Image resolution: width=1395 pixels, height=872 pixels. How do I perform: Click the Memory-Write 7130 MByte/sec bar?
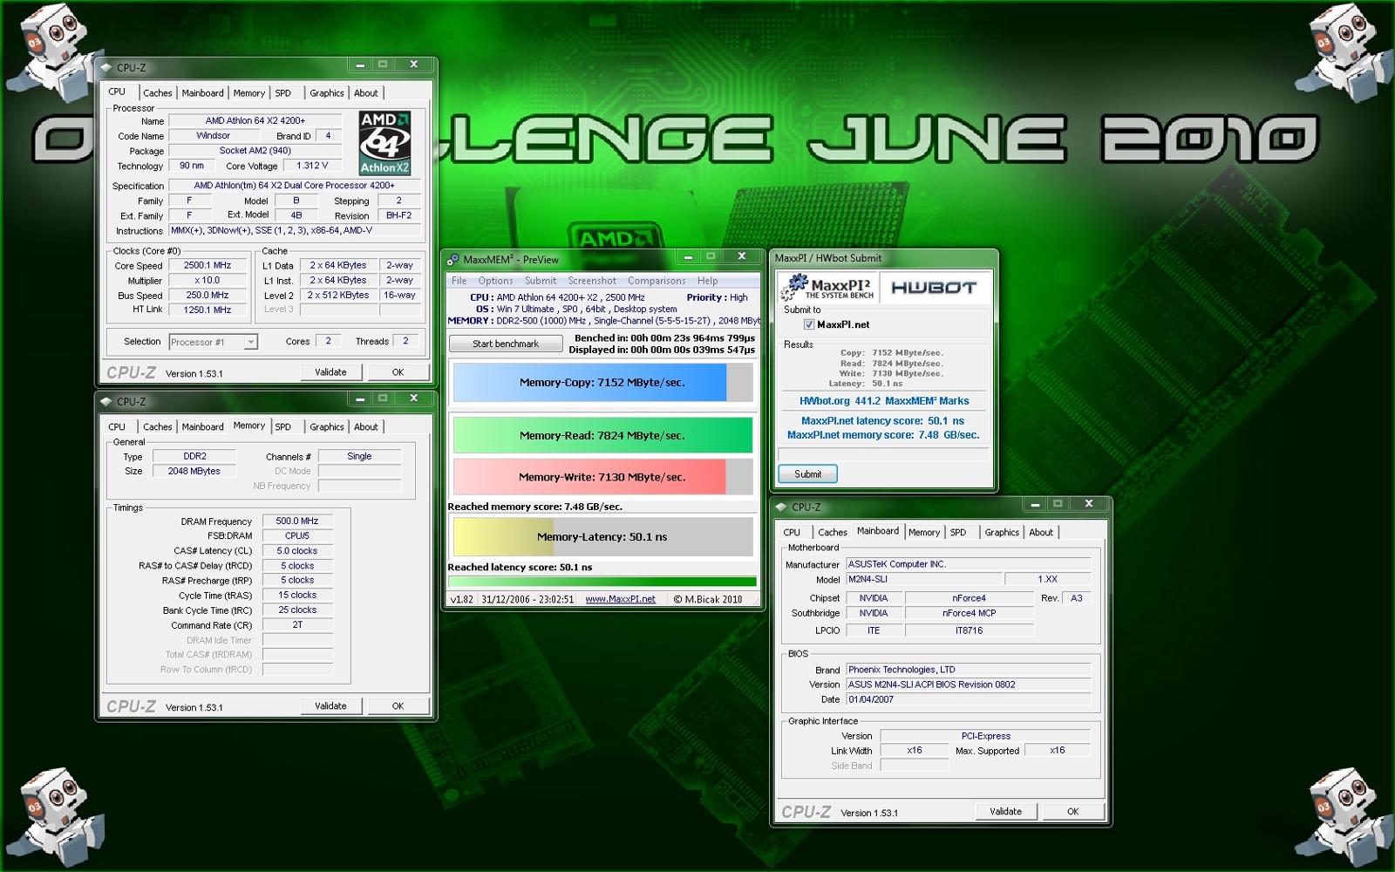(x=602, y=477)
